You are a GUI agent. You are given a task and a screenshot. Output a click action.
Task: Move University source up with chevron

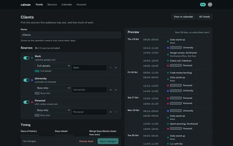pyautogui.click(x=111, y=90)
